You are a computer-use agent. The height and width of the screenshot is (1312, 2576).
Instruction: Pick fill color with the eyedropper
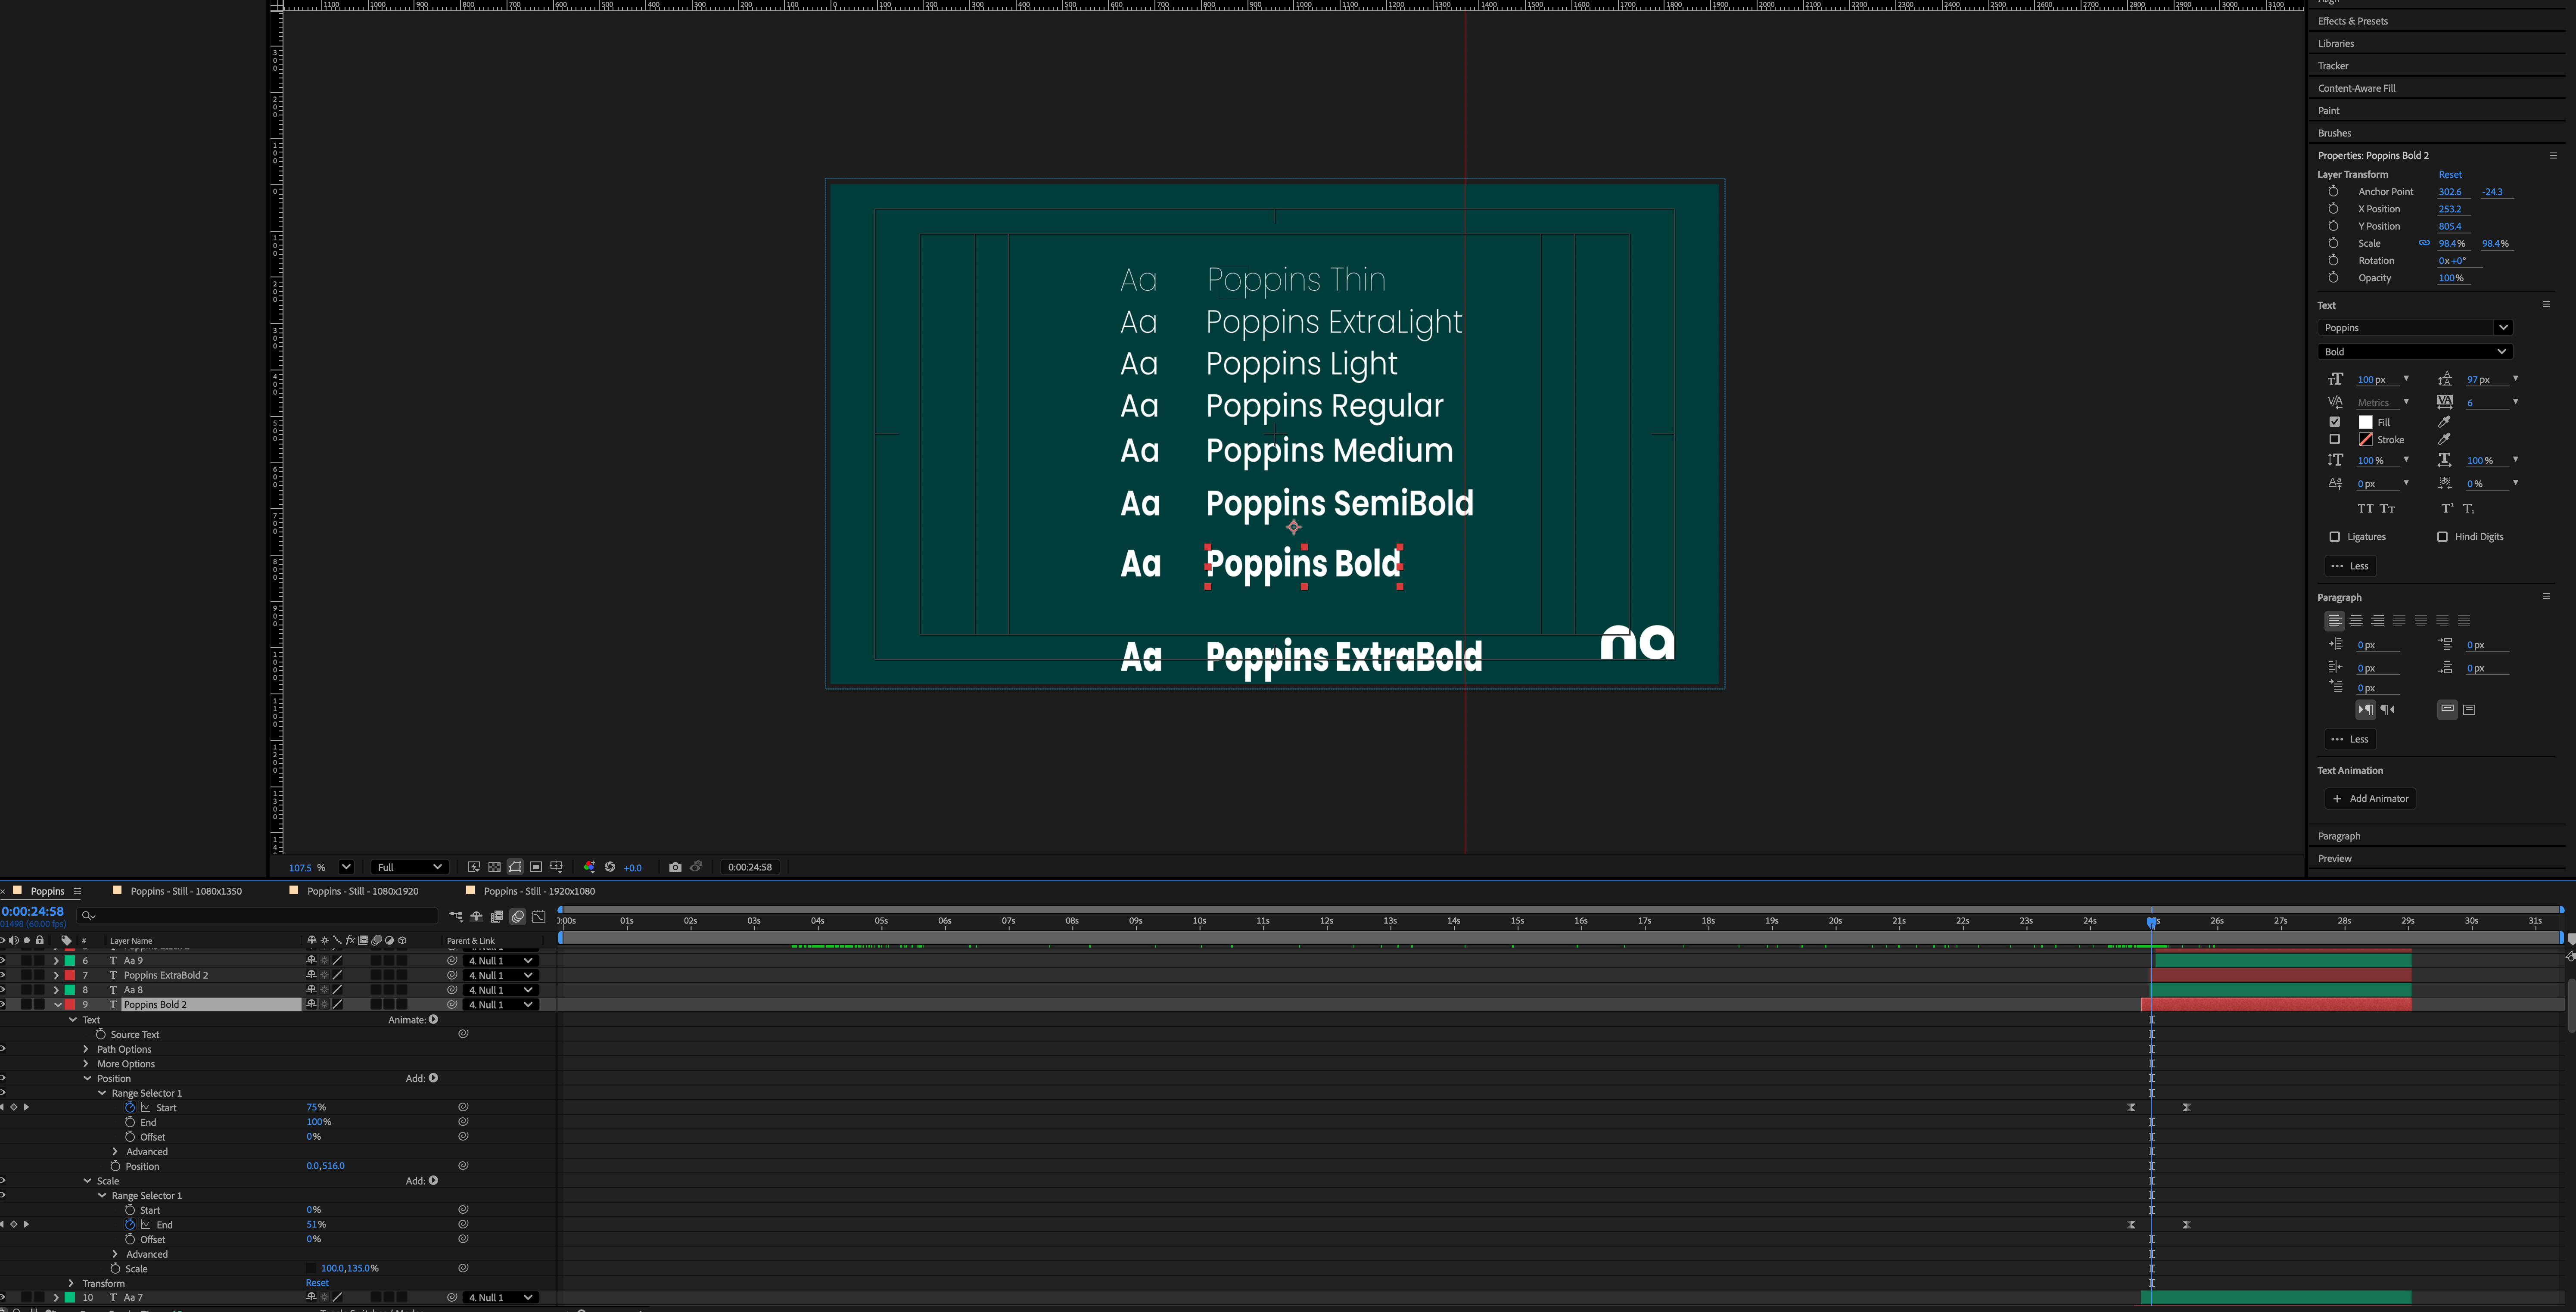tap(2444, 422)
